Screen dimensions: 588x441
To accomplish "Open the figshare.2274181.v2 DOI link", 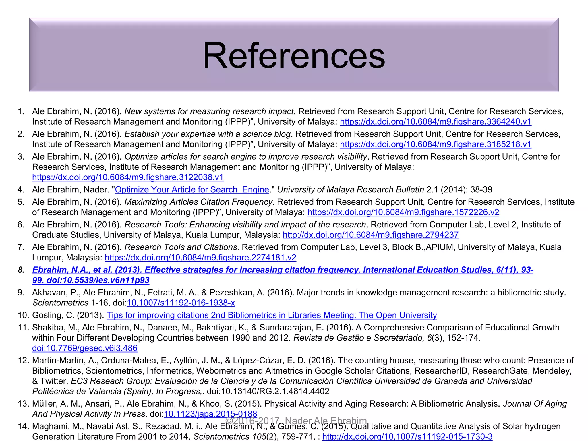I will pyautogui.click(x=200, y=258).
